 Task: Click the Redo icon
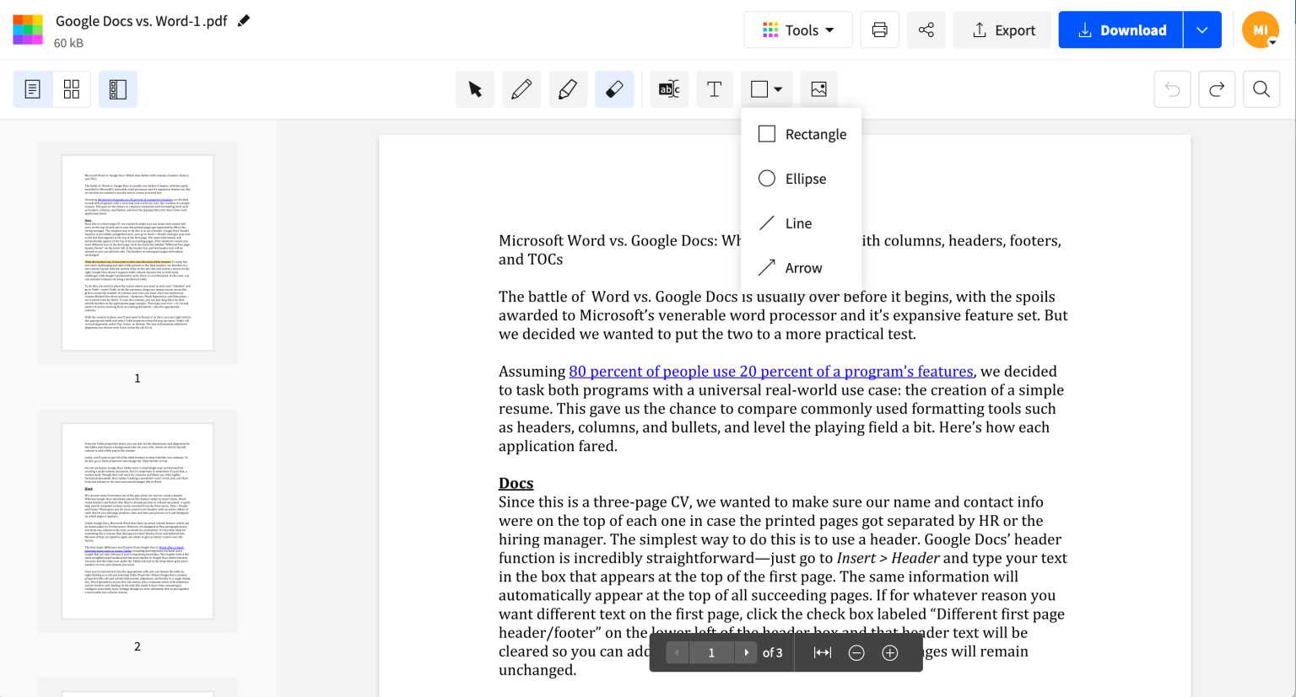[1217, 88]
